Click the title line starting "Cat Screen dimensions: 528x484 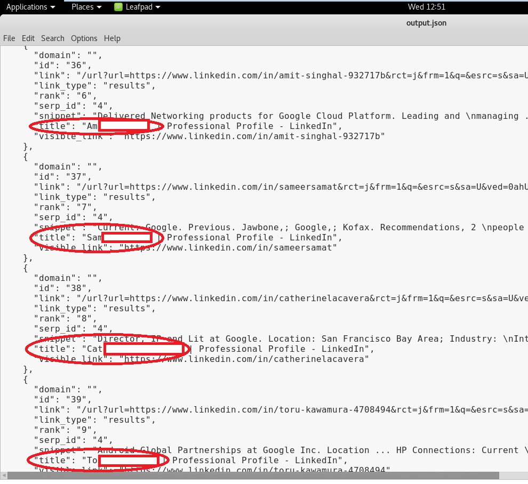[204, 349]
